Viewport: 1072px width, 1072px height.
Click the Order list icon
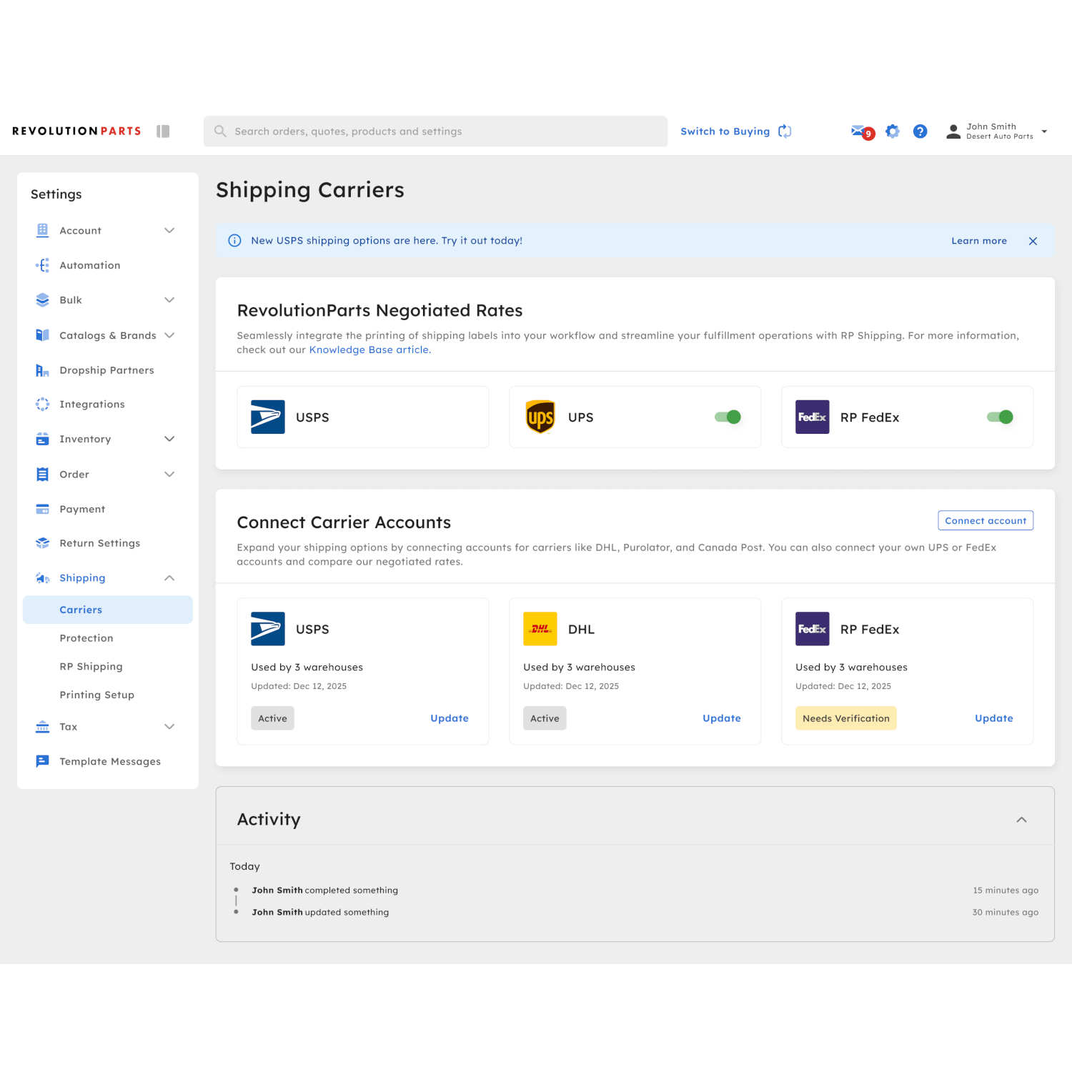tap(42, 475)
